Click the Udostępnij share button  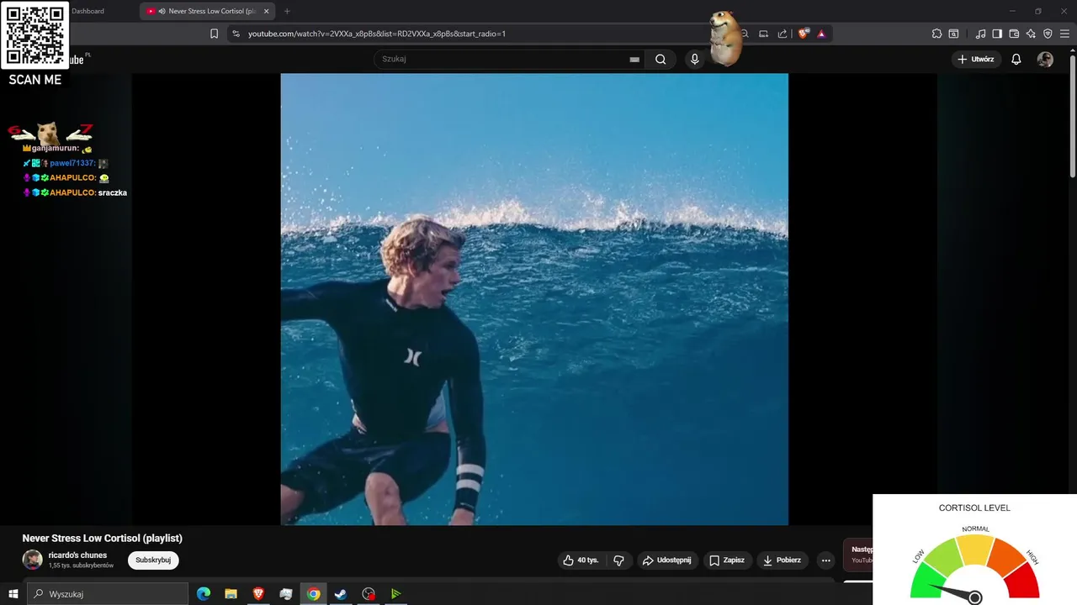coord(666,560)
